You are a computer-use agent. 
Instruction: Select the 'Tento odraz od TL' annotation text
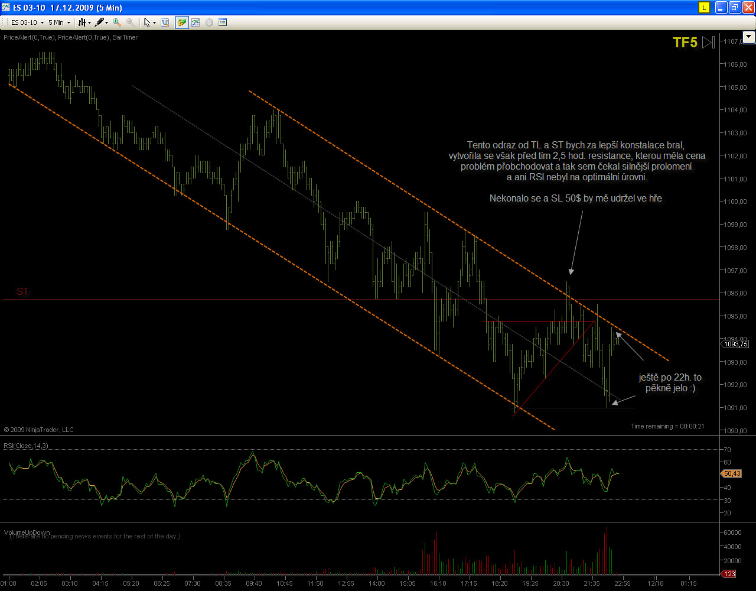coord(576,161)
